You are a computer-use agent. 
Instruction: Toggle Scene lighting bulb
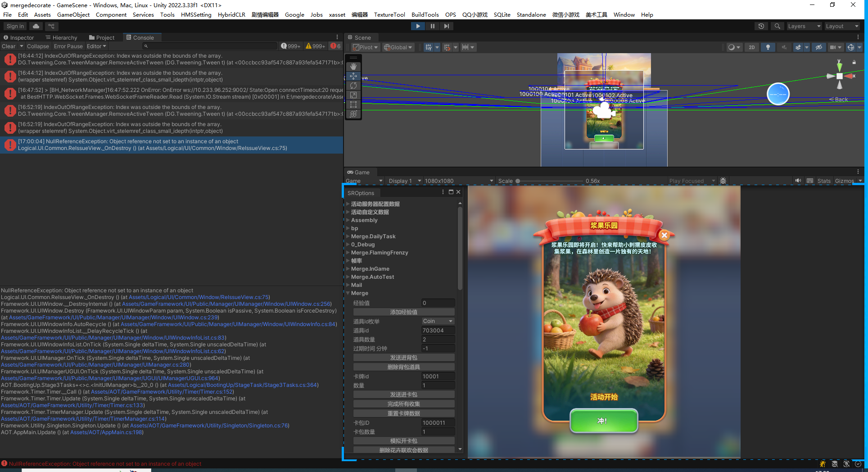click(x=768, y=47)
